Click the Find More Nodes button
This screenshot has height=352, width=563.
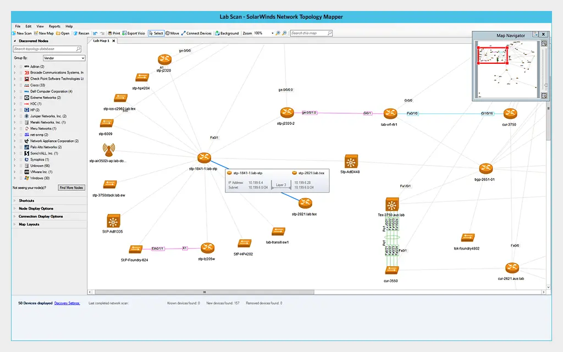[71, 188]
